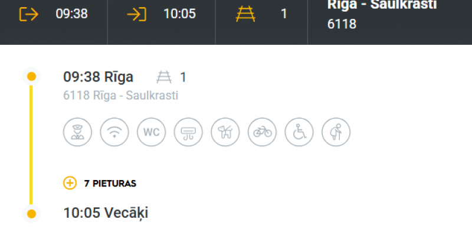Click the departure arrow icon in header
The width and height of the screenshot is (472, 242).
(x=29, y=14)
